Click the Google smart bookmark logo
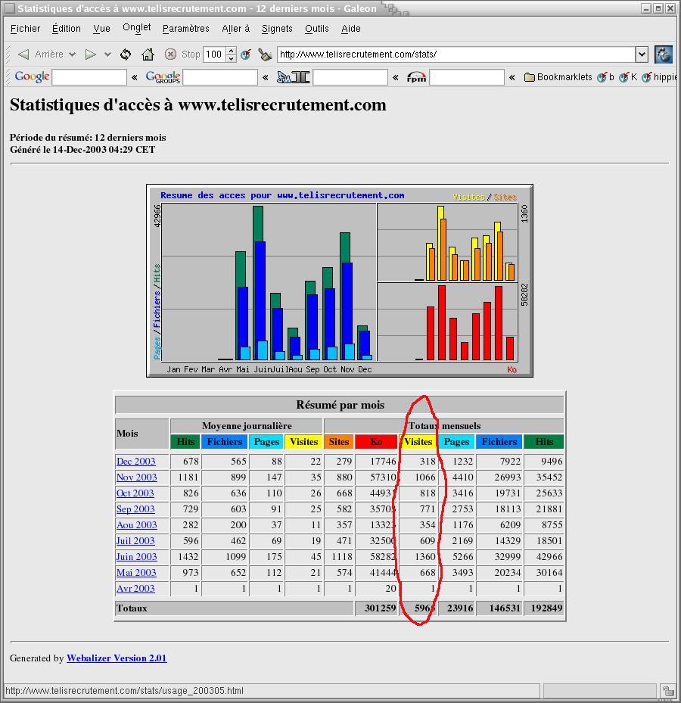Screen dimensions: 681x703 point(32,76)
